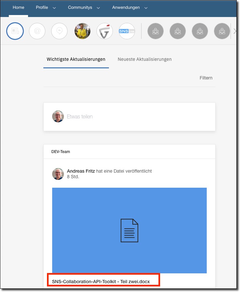
Task: Click the speech bubble replies icon
Action: [x=59, y=31]
